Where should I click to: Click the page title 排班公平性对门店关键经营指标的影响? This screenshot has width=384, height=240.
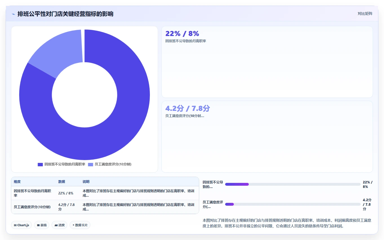(65, 14)
